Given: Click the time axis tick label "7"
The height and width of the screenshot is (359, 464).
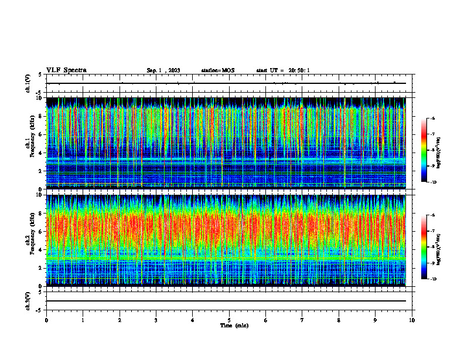Looking at the screenshot, I should click(x=302, y=320).
